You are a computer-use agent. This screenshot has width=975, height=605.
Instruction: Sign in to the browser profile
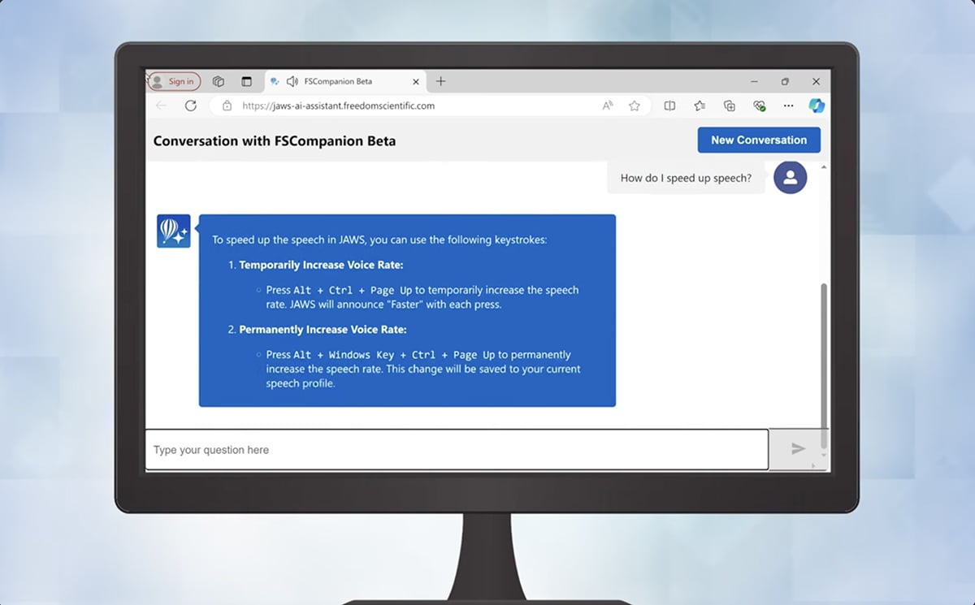pos(175,81)
